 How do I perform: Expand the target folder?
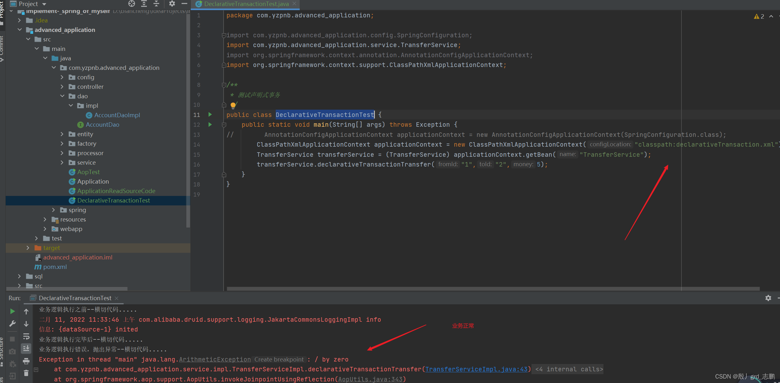tap(28, 248)
